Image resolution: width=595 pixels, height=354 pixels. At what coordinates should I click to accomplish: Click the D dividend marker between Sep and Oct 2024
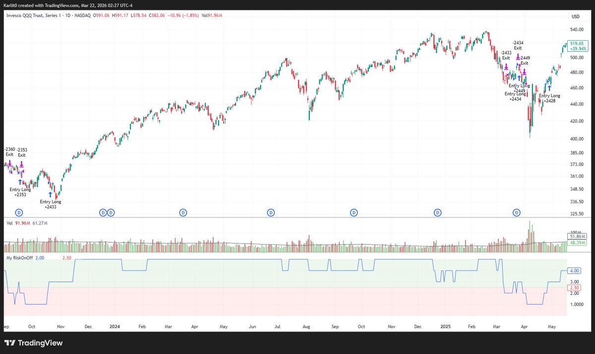354,212
